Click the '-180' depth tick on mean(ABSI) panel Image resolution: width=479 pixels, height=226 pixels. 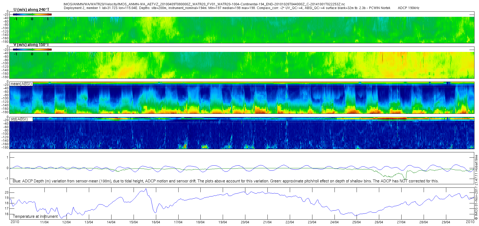tap(5, 112)
